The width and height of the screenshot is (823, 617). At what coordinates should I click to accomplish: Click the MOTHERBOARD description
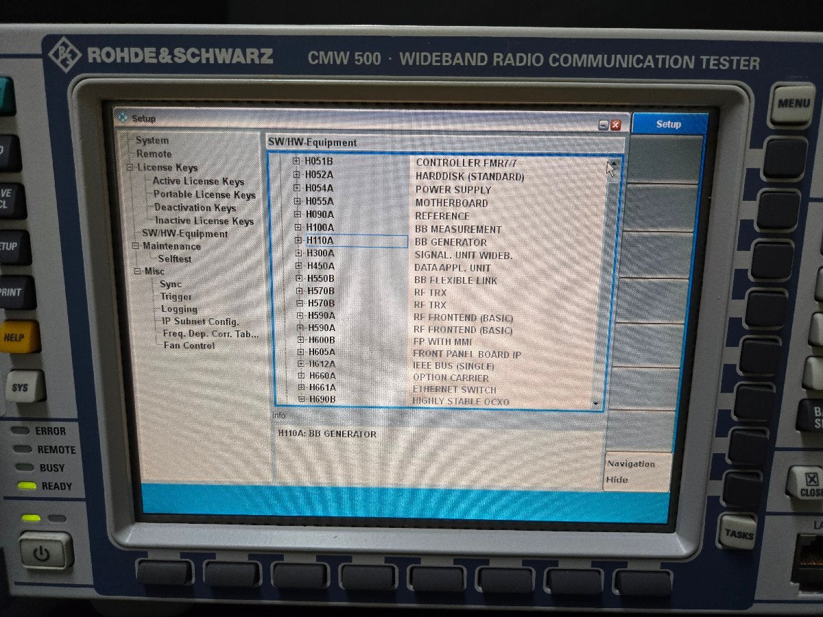pyautogui.click(x=451, y=203)
